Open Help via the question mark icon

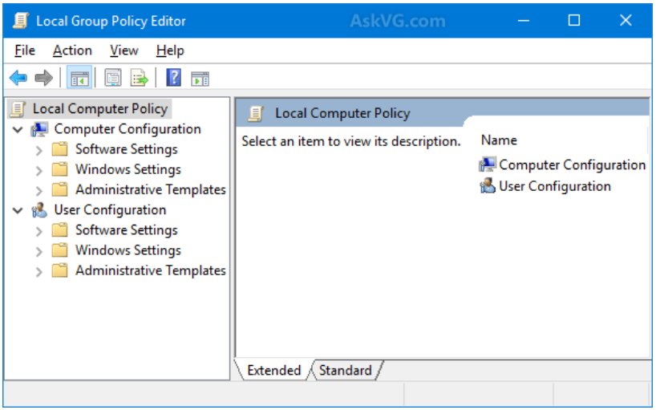(x=173, y=78)
